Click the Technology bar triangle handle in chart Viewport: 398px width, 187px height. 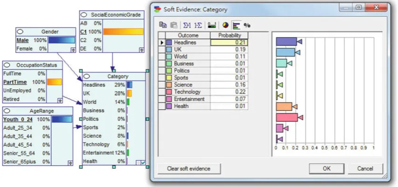pos(300,117)
